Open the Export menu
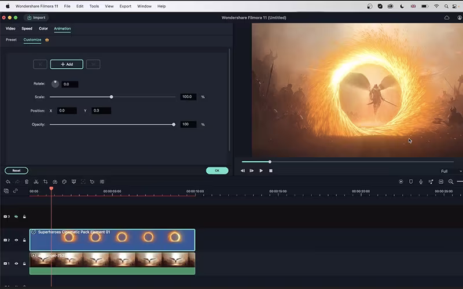 point(125,6)
